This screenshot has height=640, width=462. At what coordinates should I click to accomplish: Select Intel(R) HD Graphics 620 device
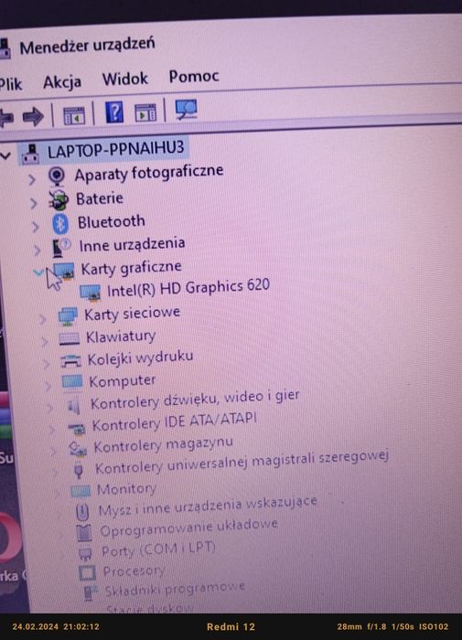tap(188, 288)
